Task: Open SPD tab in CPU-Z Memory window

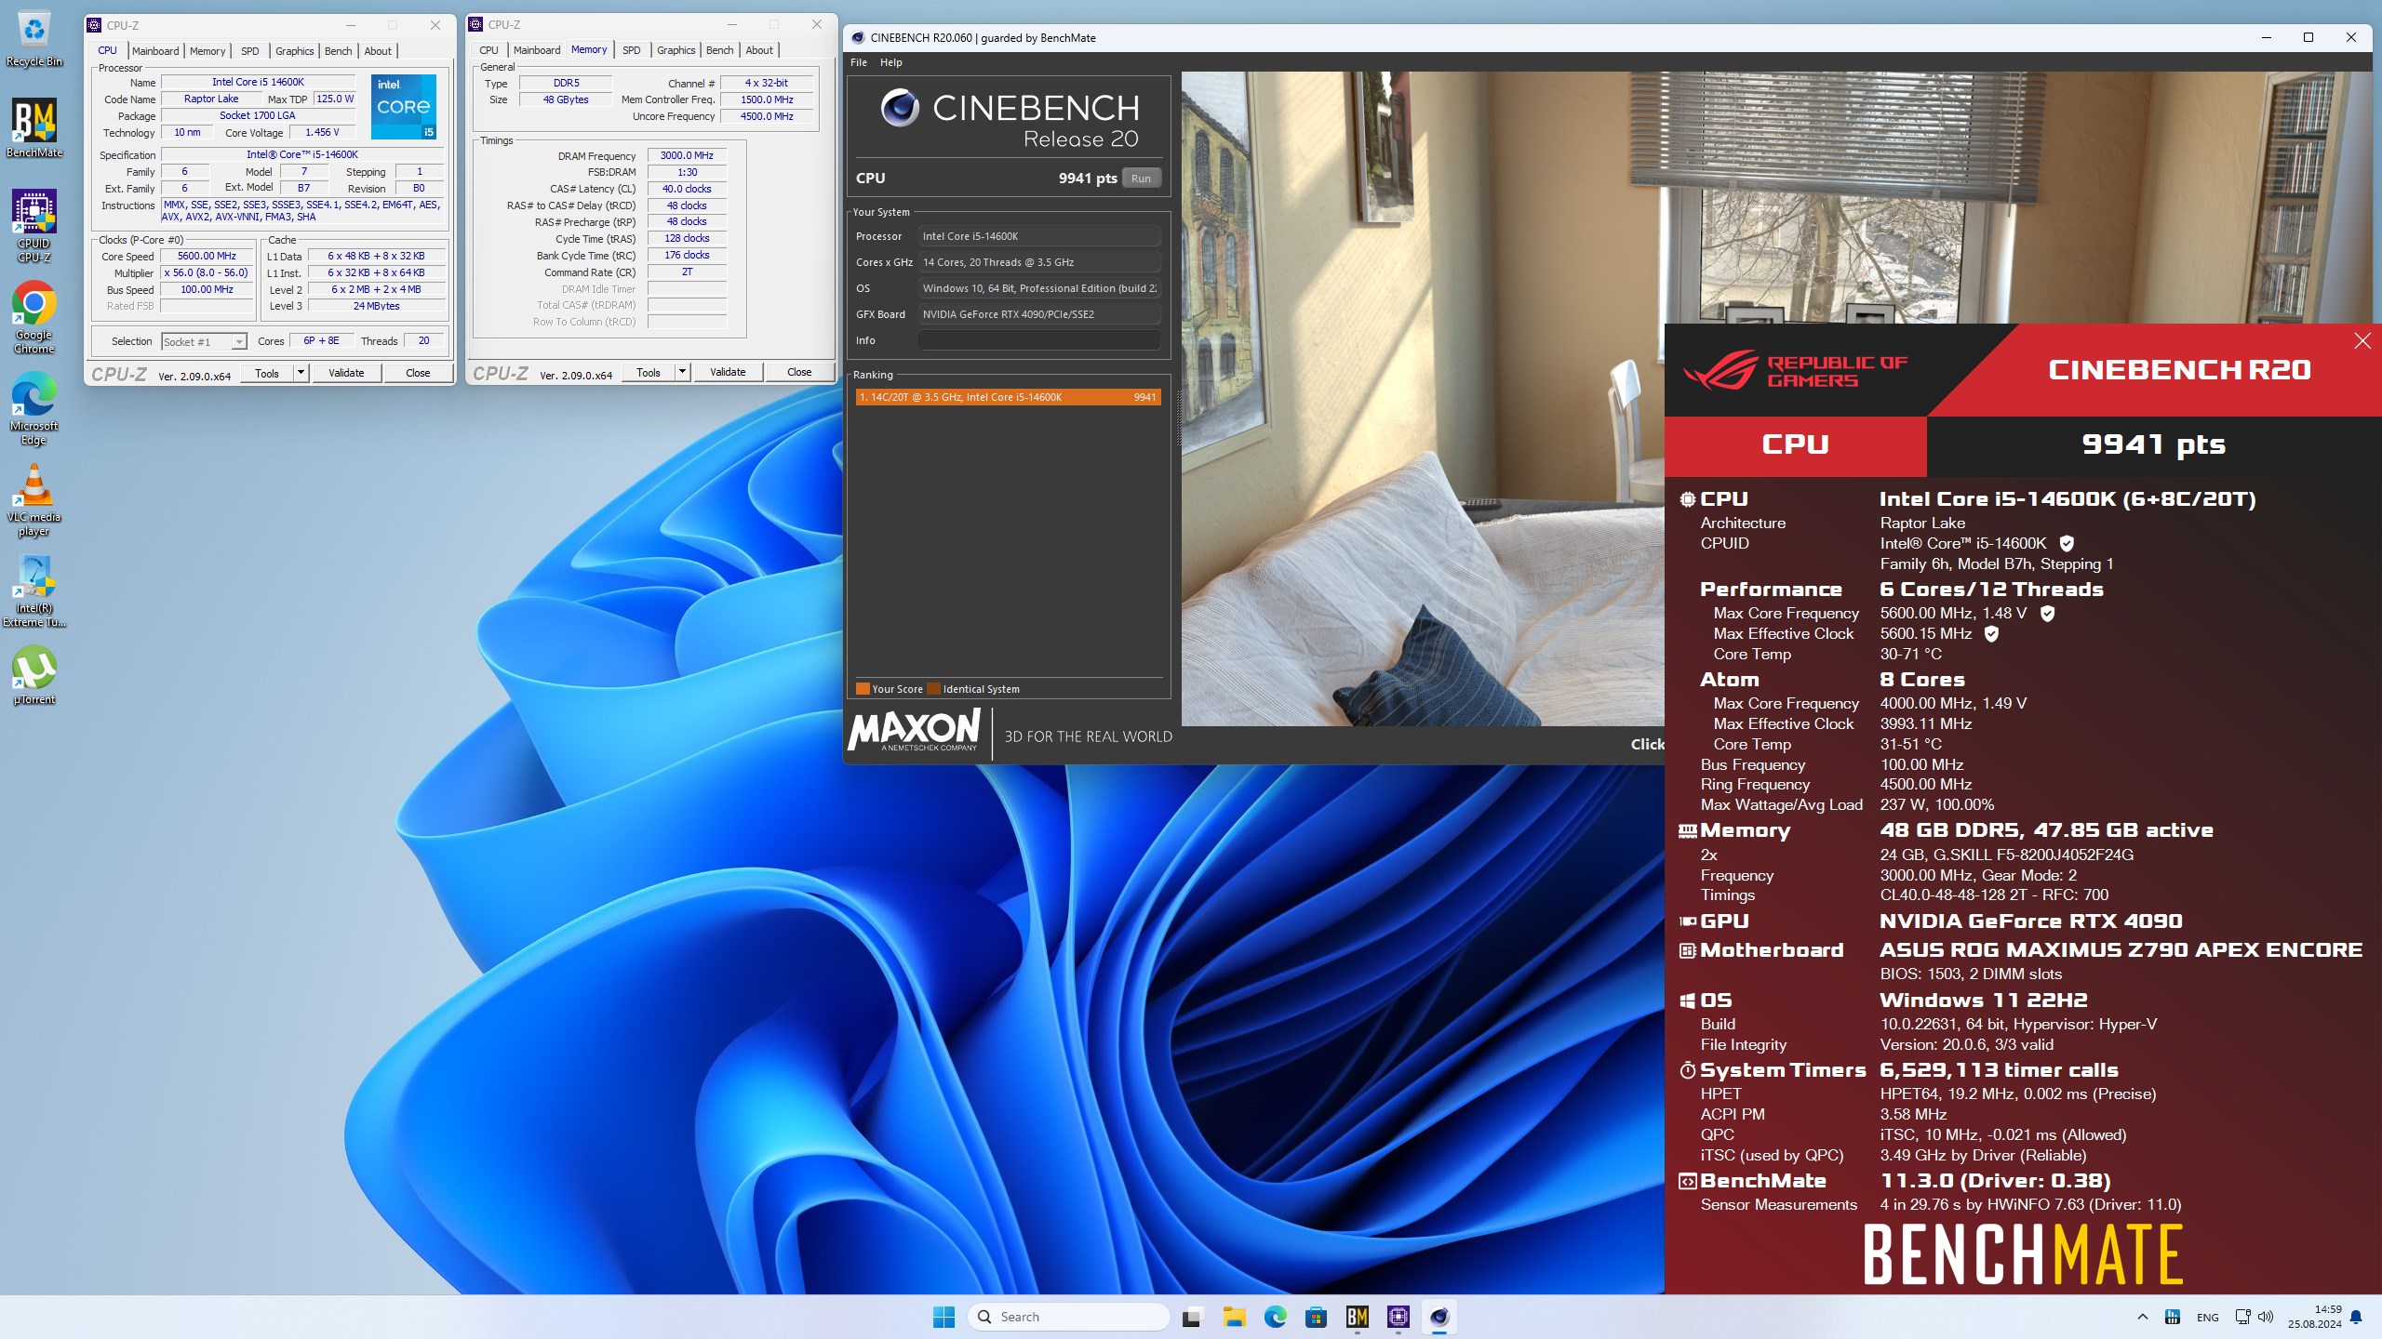Action: point(632,50)
